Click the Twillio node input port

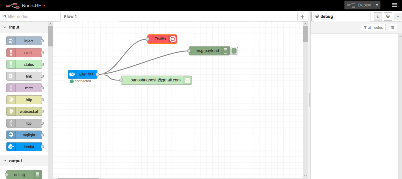tap(148, 39)
